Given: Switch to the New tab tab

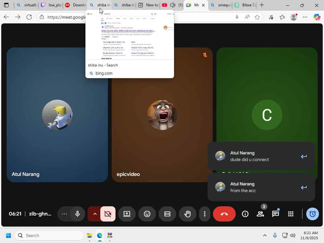Looking at the screenshot, I should tap(149, 5).
